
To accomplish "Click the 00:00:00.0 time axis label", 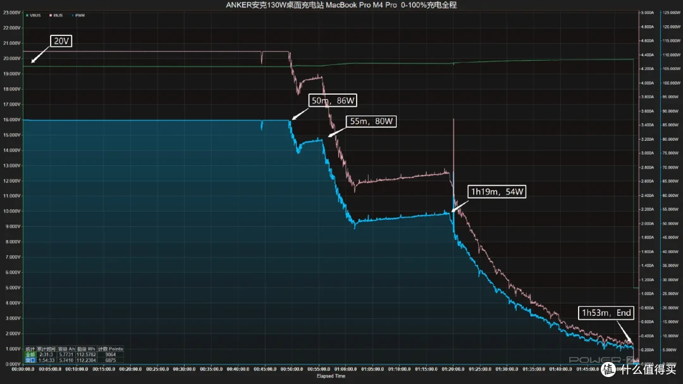I will pos(23,369).
